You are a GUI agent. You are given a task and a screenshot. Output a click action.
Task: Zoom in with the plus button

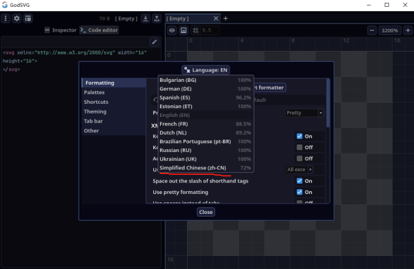coord(408,30)
